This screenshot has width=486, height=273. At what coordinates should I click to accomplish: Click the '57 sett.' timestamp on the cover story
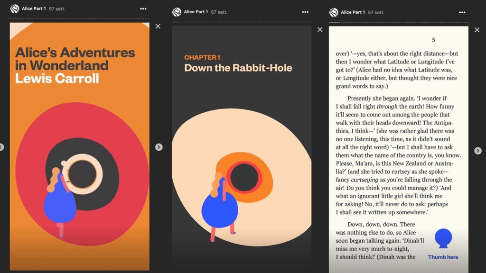point(57,9)
